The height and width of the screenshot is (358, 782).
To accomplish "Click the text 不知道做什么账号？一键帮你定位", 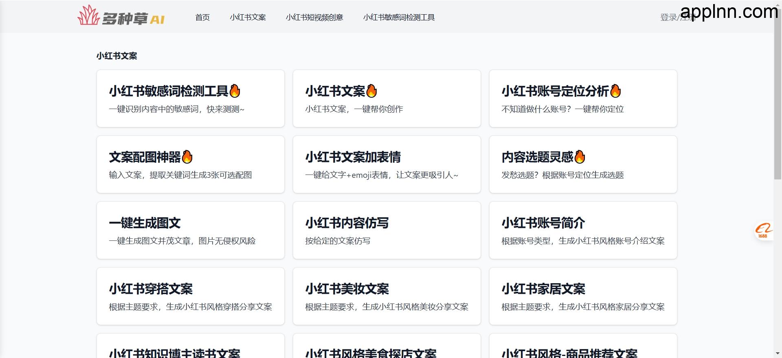I will point(562,109).
